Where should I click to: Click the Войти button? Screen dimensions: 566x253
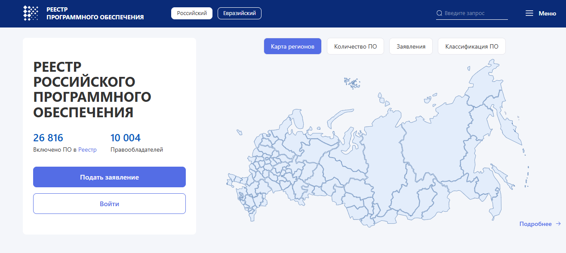coord(109,204)
